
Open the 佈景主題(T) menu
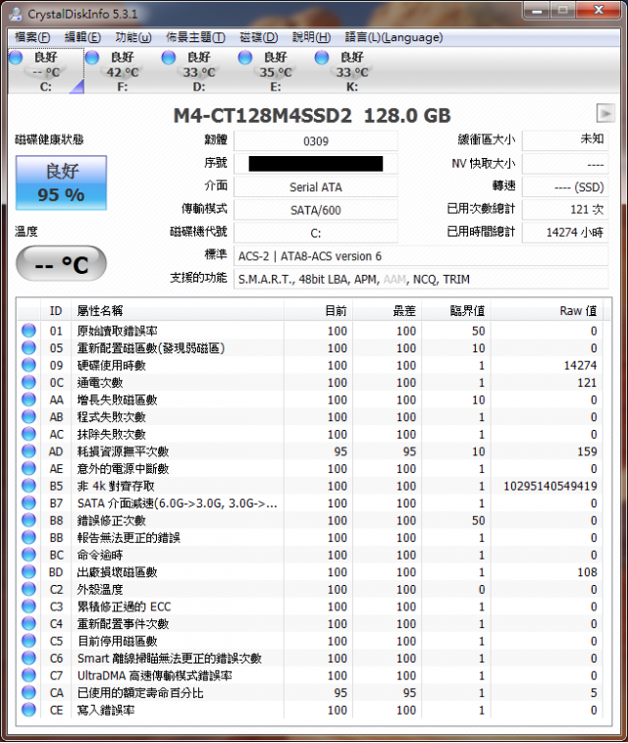[195, 37]
